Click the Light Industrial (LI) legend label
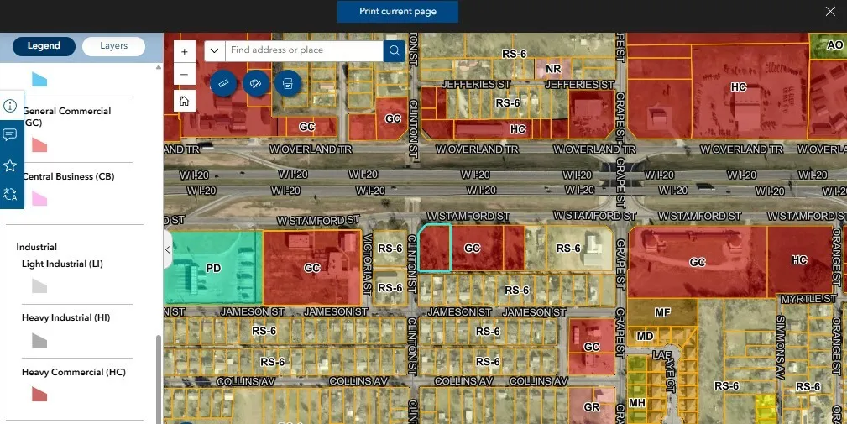Screen dimensions: 847x424 62,264
